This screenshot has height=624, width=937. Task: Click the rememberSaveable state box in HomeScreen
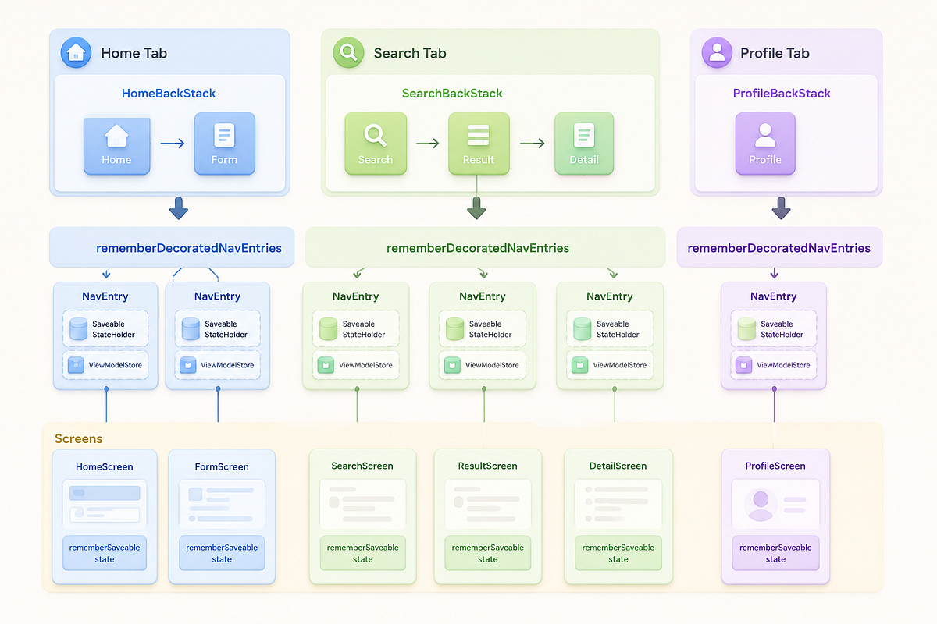105,553
